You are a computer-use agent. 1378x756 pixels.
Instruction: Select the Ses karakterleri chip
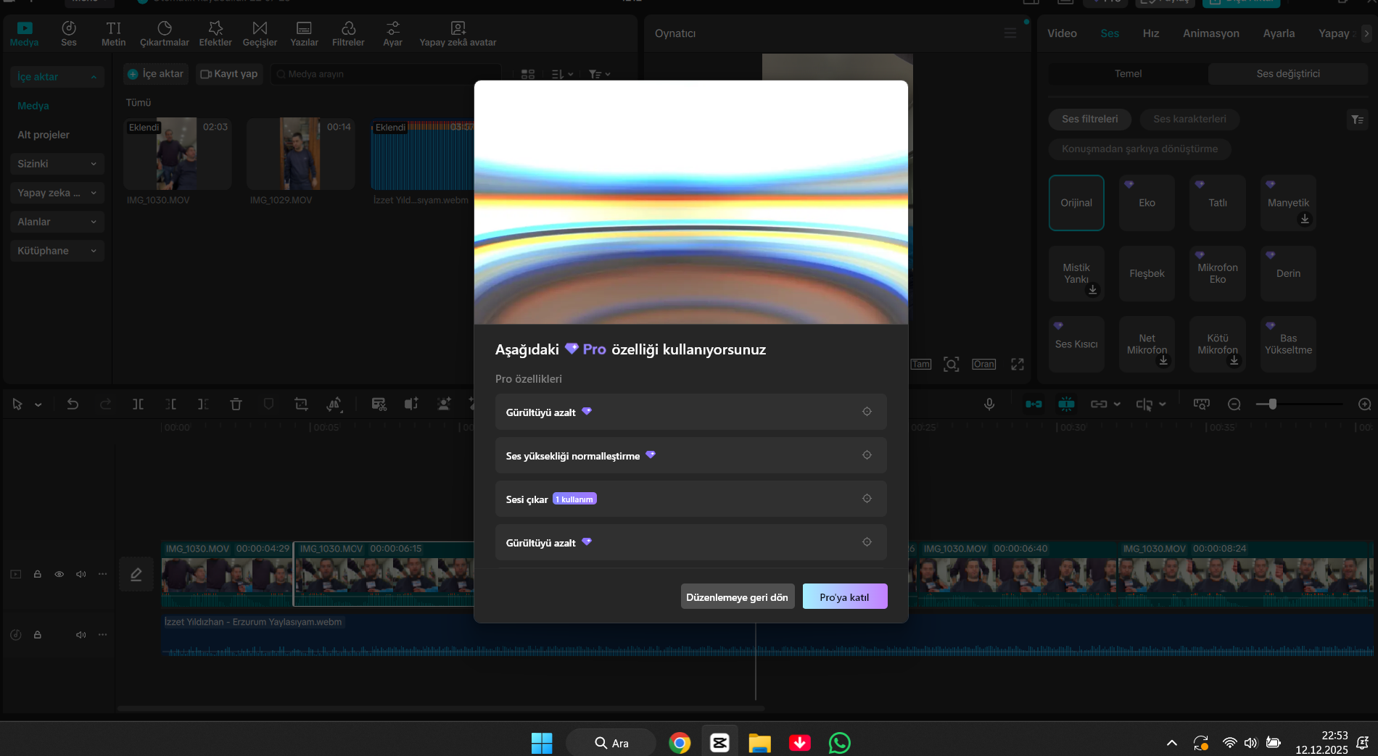click(x=1189, y=119)
